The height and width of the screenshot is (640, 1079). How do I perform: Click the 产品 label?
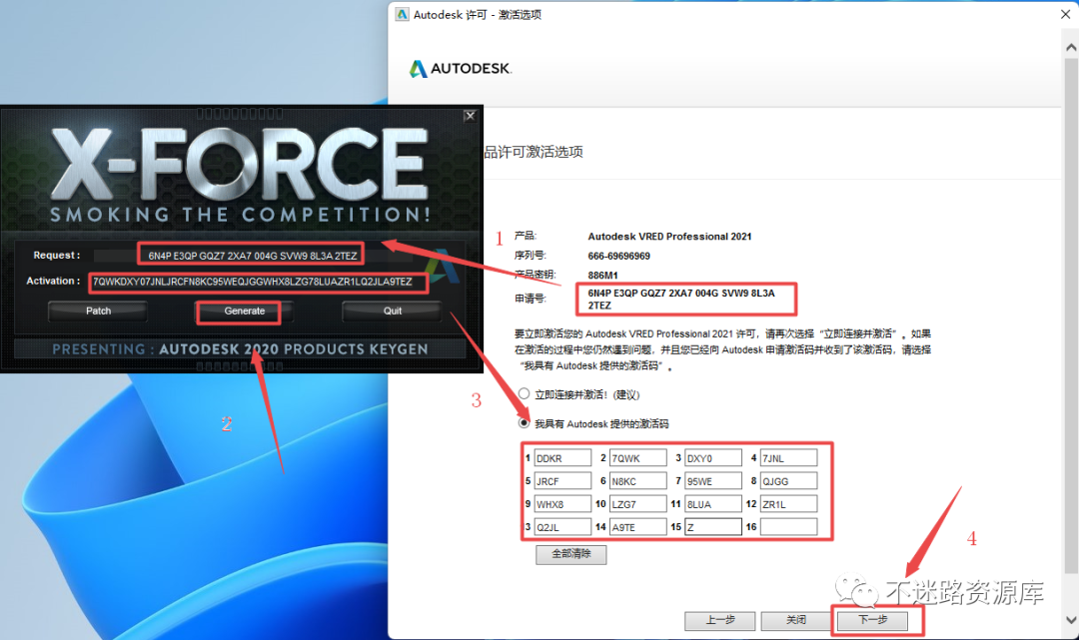(526, 236)
